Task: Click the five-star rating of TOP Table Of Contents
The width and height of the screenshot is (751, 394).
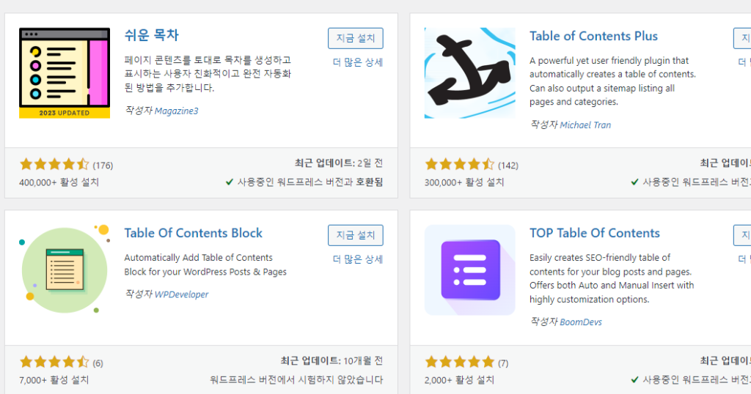Action: pyautogui.click(x=459, y=362)
